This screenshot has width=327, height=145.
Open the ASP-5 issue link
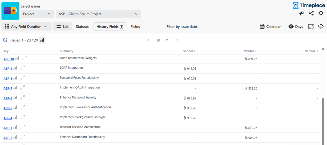click(x=8, y=108)
